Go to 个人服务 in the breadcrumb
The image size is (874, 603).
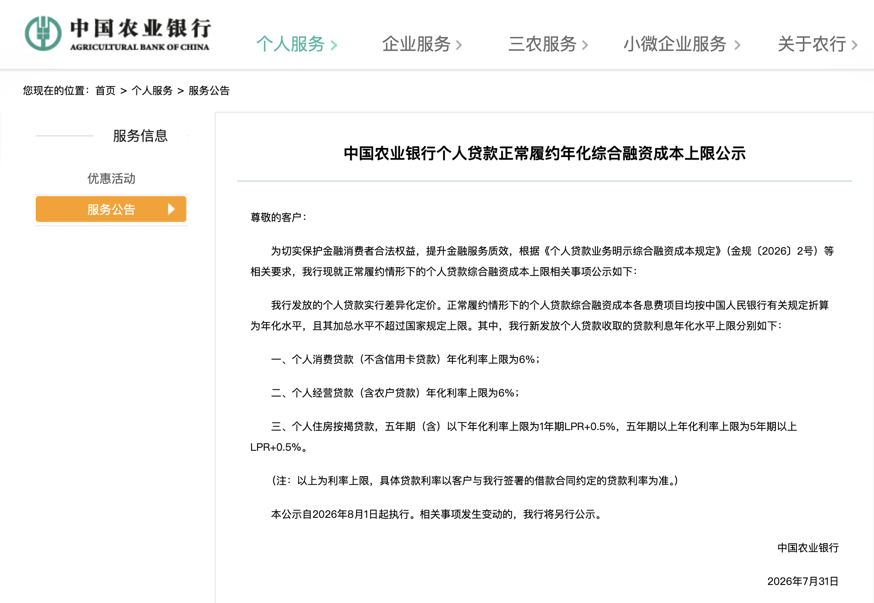tap(152, 90)
